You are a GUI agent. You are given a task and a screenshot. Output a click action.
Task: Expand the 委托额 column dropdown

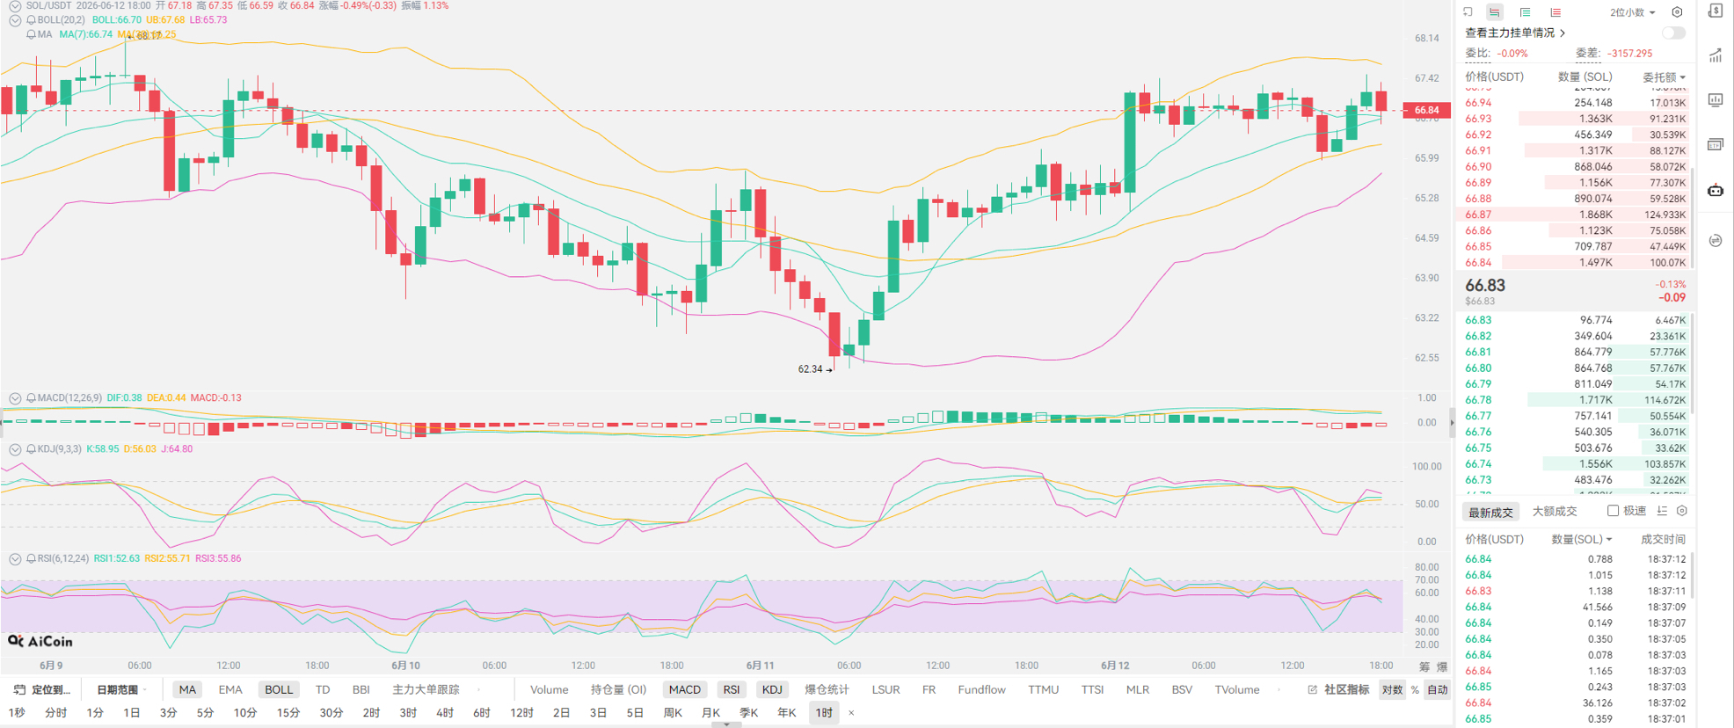1664,77
